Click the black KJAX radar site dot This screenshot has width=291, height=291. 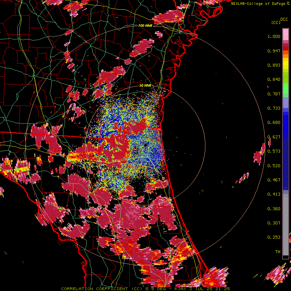click(x=145, y=145)
